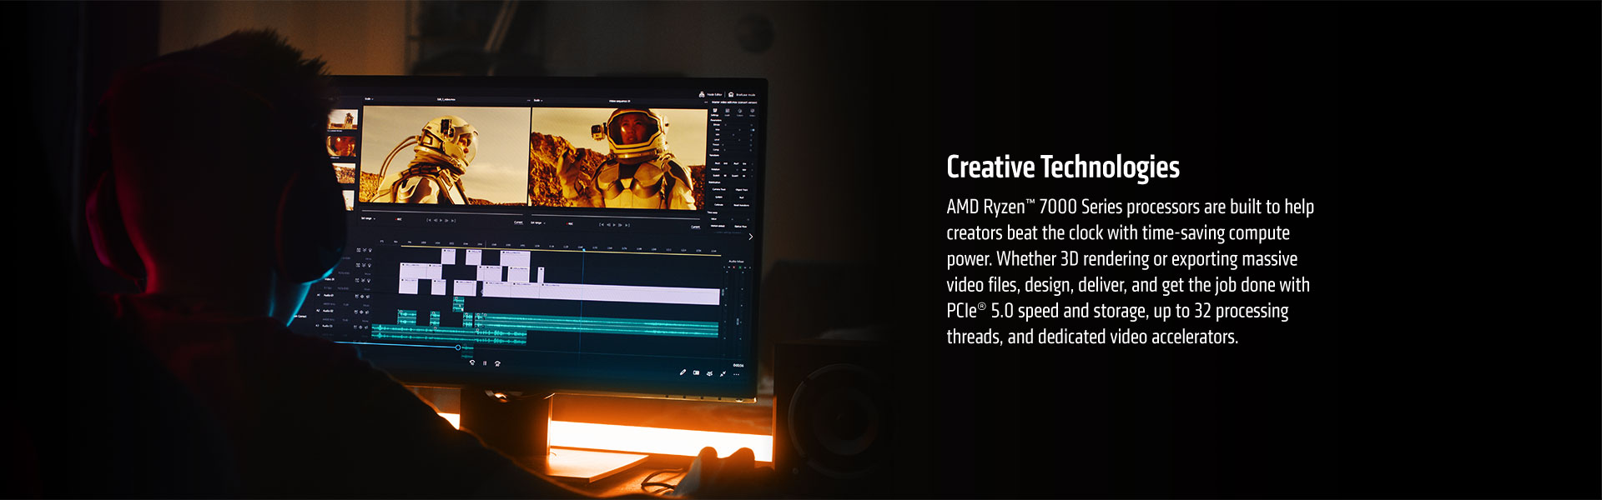This screenshot has height=500, width=1602.
Task: Click the Audio Mixer panel label
Action: click(736, 262)
